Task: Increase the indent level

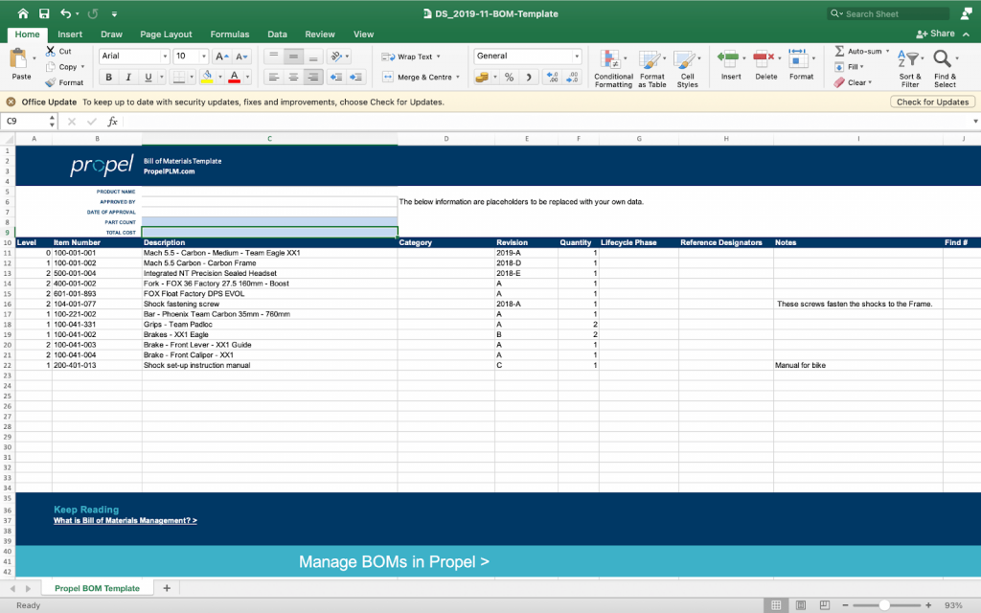Action: pos(356,77)
